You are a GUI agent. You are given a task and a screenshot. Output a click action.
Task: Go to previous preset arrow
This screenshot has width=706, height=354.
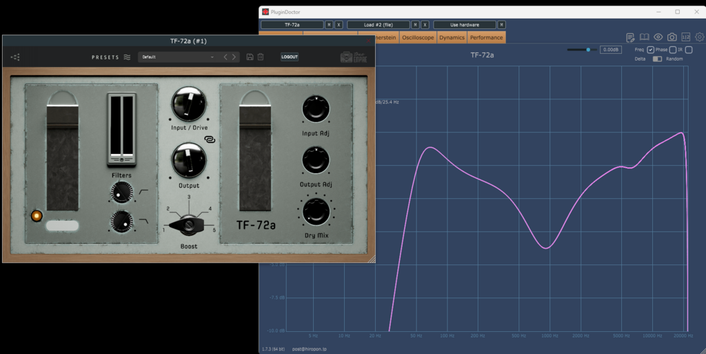tap(225, 57)
